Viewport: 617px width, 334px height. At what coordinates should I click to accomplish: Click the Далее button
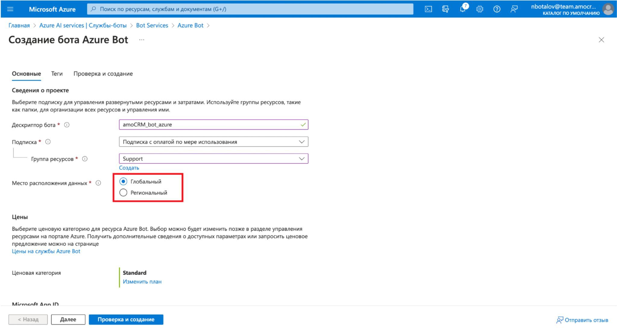[68, 320]
